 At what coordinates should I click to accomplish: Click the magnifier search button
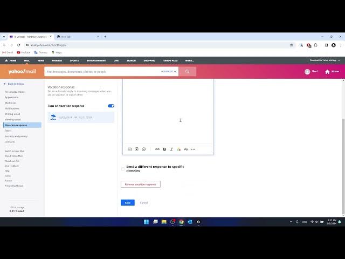[187, 72]
